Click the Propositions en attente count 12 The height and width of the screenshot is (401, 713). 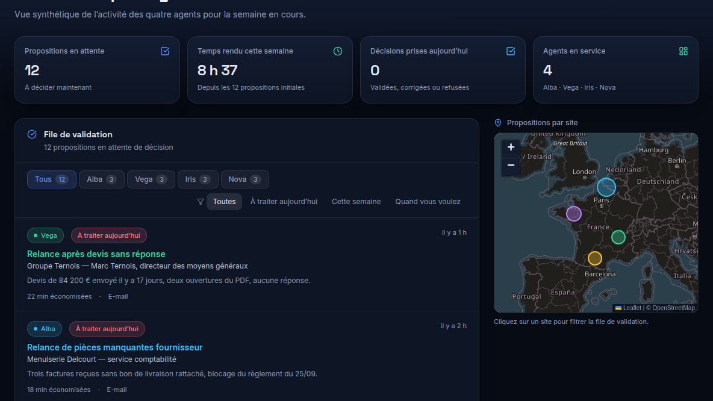click(x=32, y=70)
